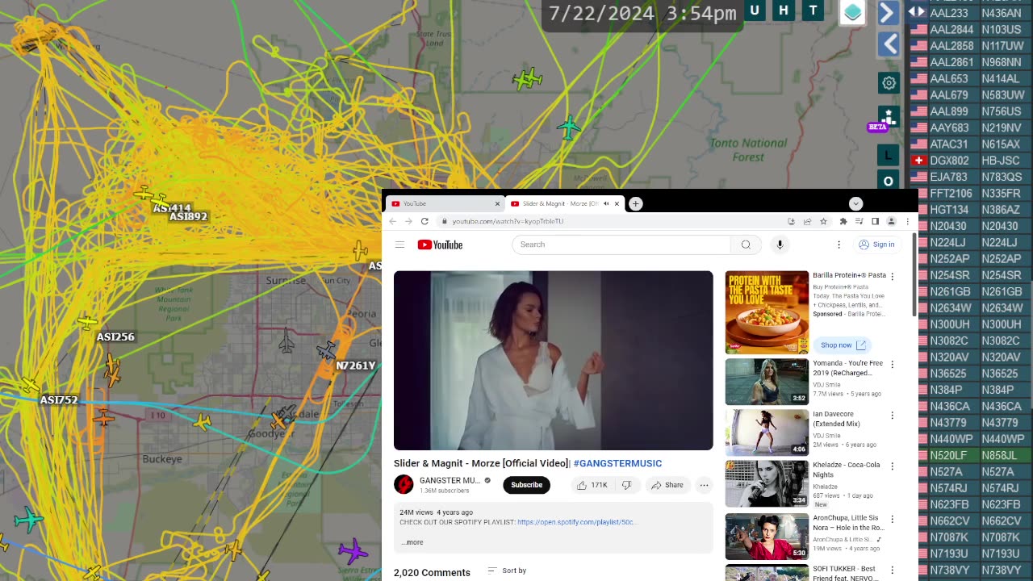Image resolution: width=1033 pixels, height=581 pixels.
Task: Open browser extensions puzzle icon
Action: (x=843, y=221)
